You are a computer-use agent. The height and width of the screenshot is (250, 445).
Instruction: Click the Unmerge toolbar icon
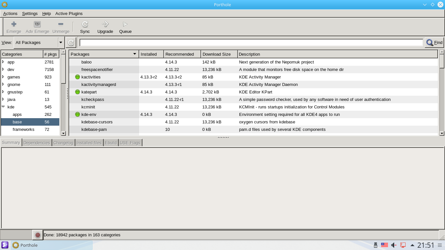(x=61, y=24)
